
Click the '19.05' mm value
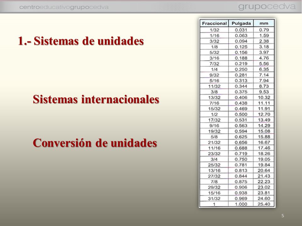tap(264, 159)
